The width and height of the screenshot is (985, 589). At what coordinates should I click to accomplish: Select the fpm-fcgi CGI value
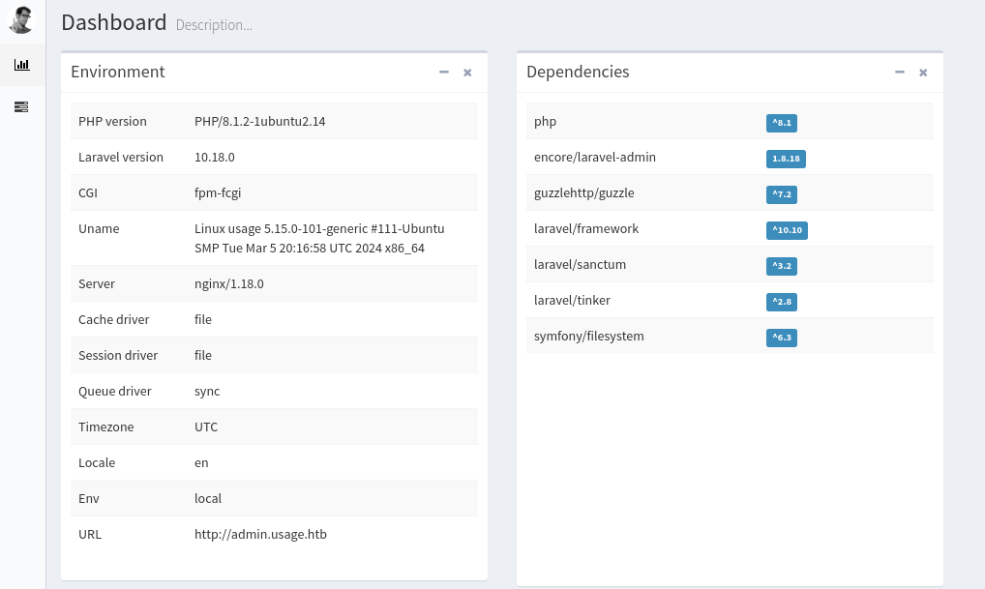pyautogui.click(x=218, y=192)
